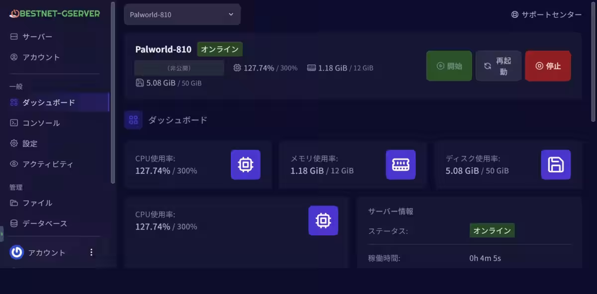Click the 再起動 restart button

pos(498,66)
